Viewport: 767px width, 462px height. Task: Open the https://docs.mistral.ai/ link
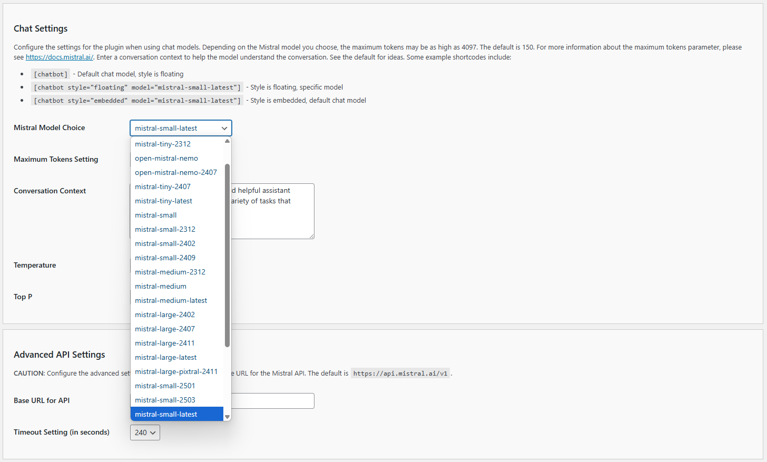pyautogui.click(x=60, y=57)
